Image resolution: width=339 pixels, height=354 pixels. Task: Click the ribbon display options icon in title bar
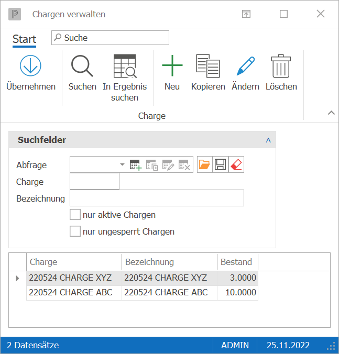coord(246,14)
